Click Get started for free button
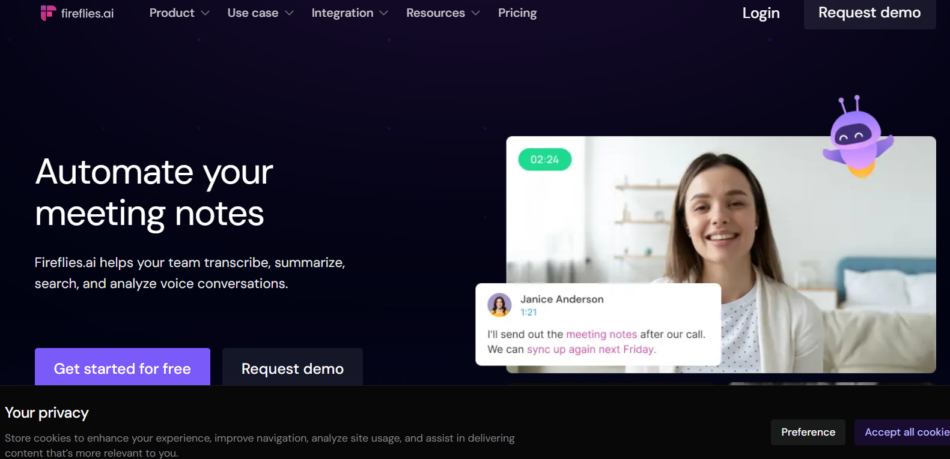This screenshot has width=950, height=459. click(x=123, y=368)
